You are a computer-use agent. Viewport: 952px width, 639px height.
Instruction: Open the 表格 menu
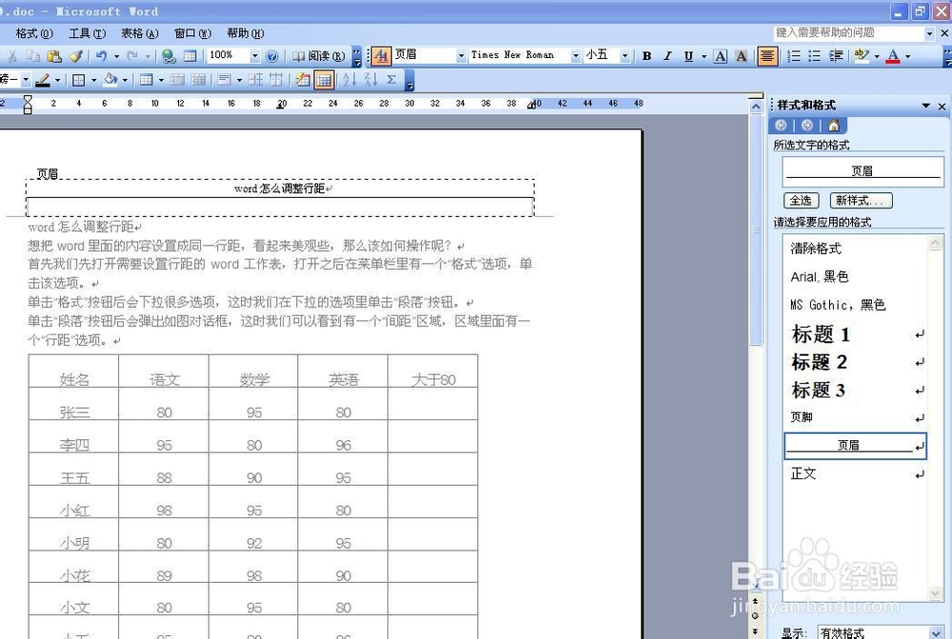click(x=139, y=32)
